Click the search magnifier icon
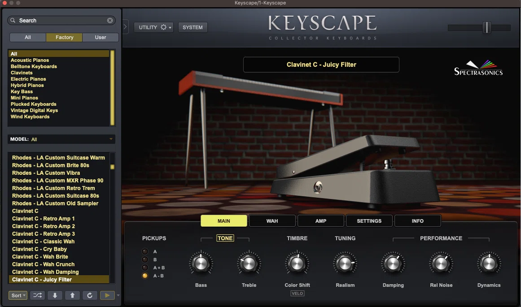This screenshot has width=521, height=307. 13,21
